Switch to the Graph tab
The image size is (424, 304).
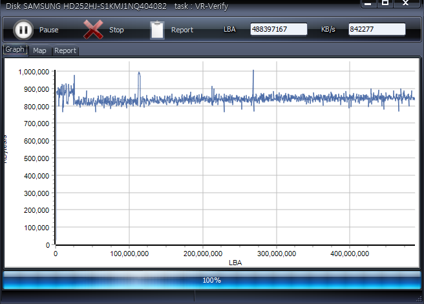pyautogui.click(x=15, y=50)
